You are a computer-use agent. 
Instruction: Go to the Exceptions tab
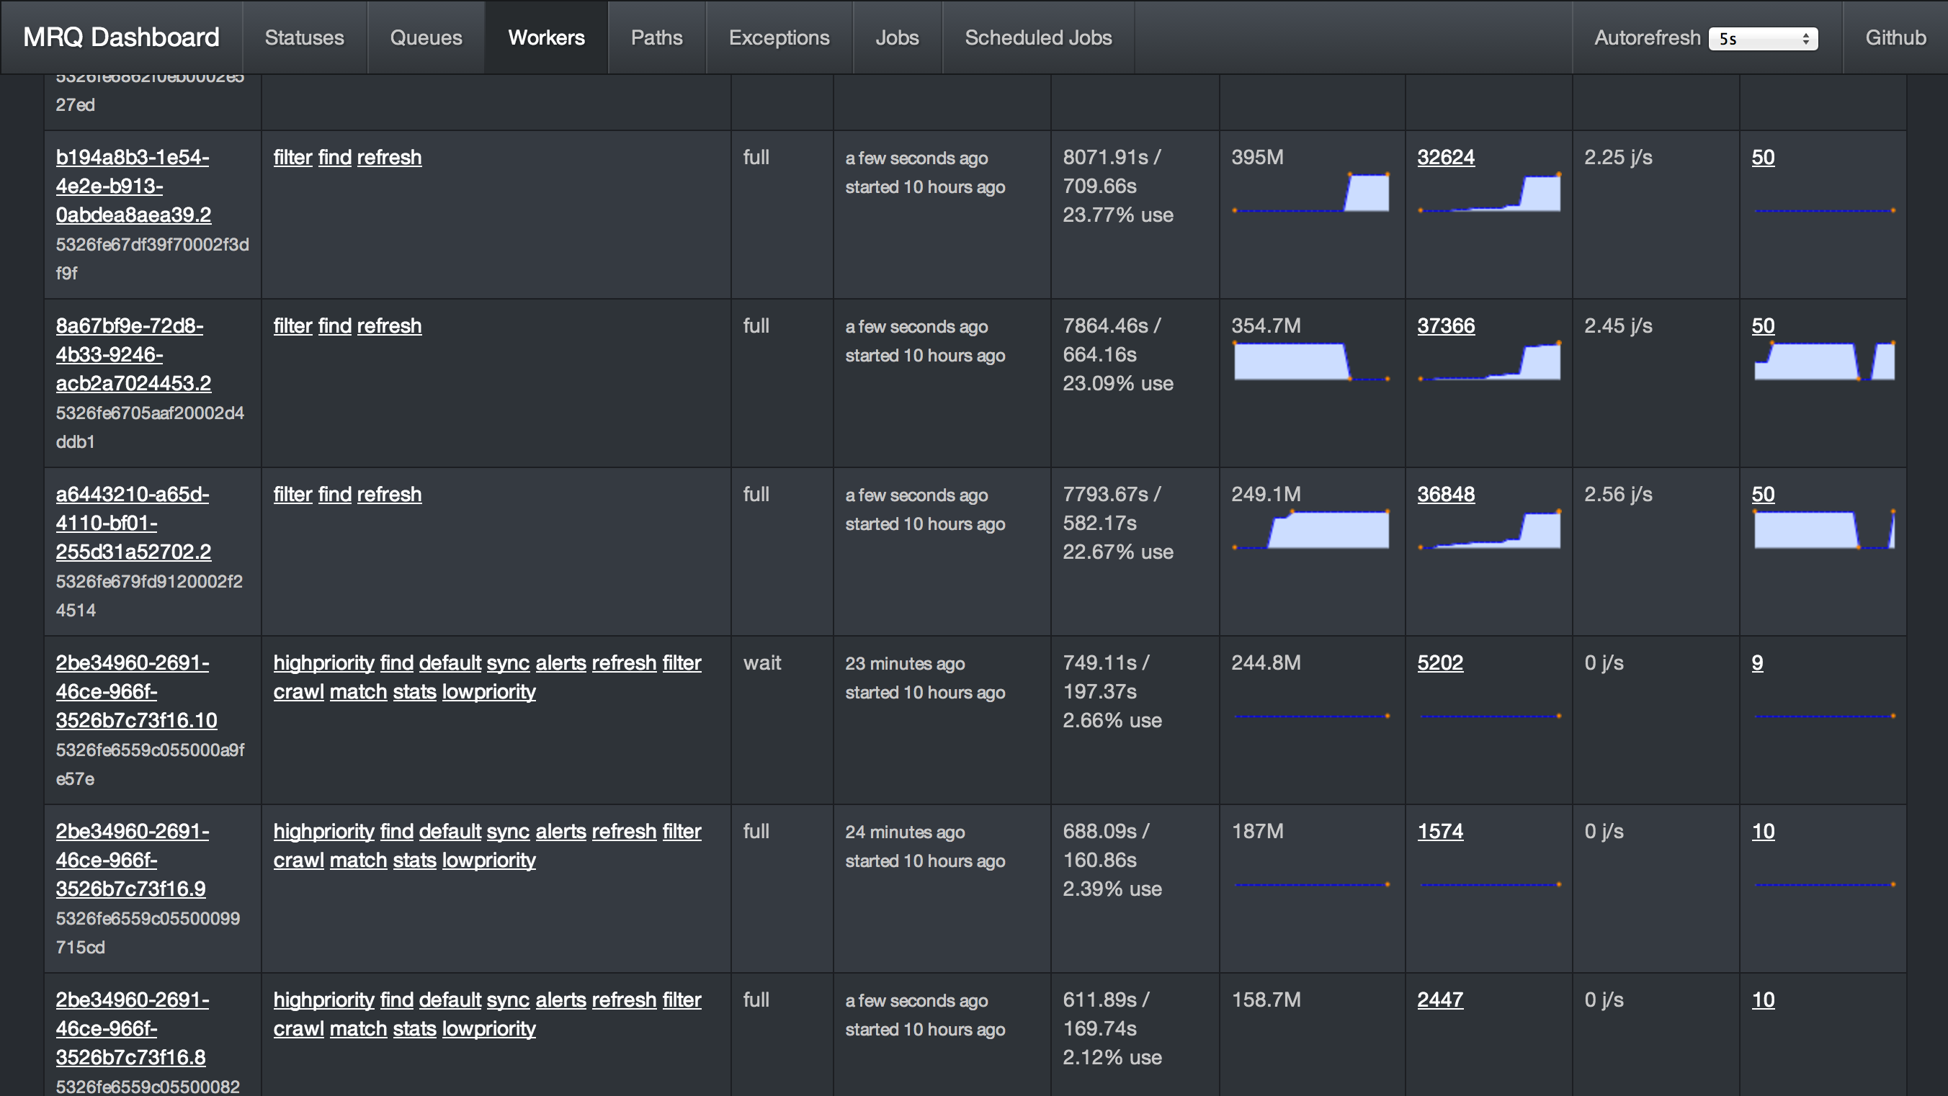click(x=779, y=37)
